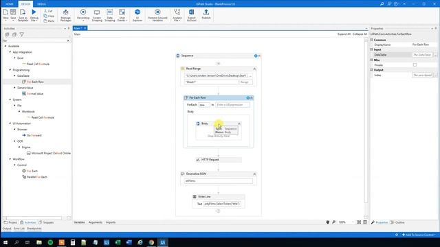Click collapse-all icon in Activities panel

coord(14,34)
